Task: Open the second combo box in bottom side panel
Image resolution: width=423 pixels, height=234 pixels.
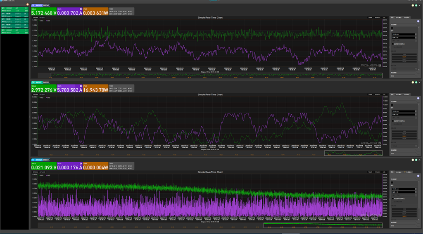Action: pos(404,192)
